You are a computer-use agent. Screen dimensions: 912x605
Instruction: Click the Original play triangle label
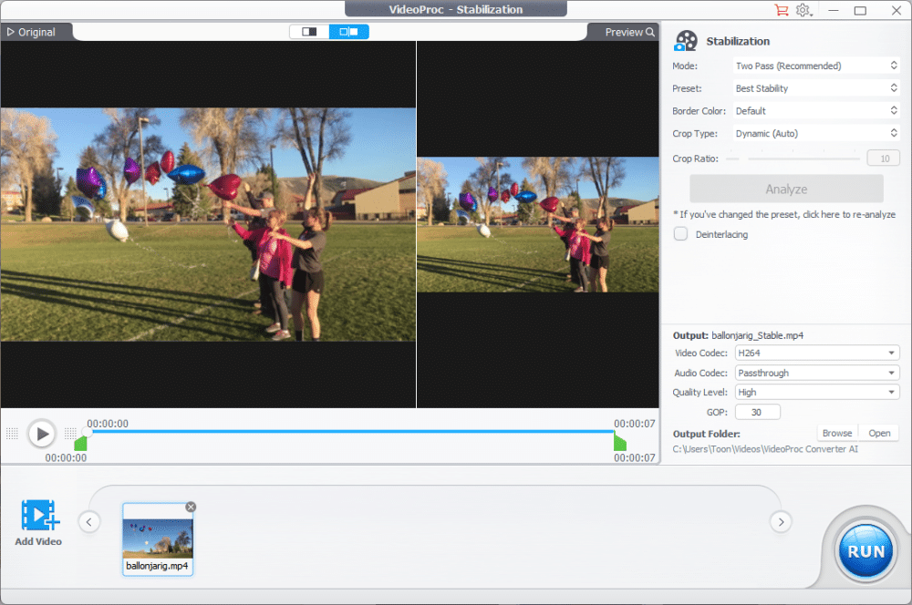[32, 32]
